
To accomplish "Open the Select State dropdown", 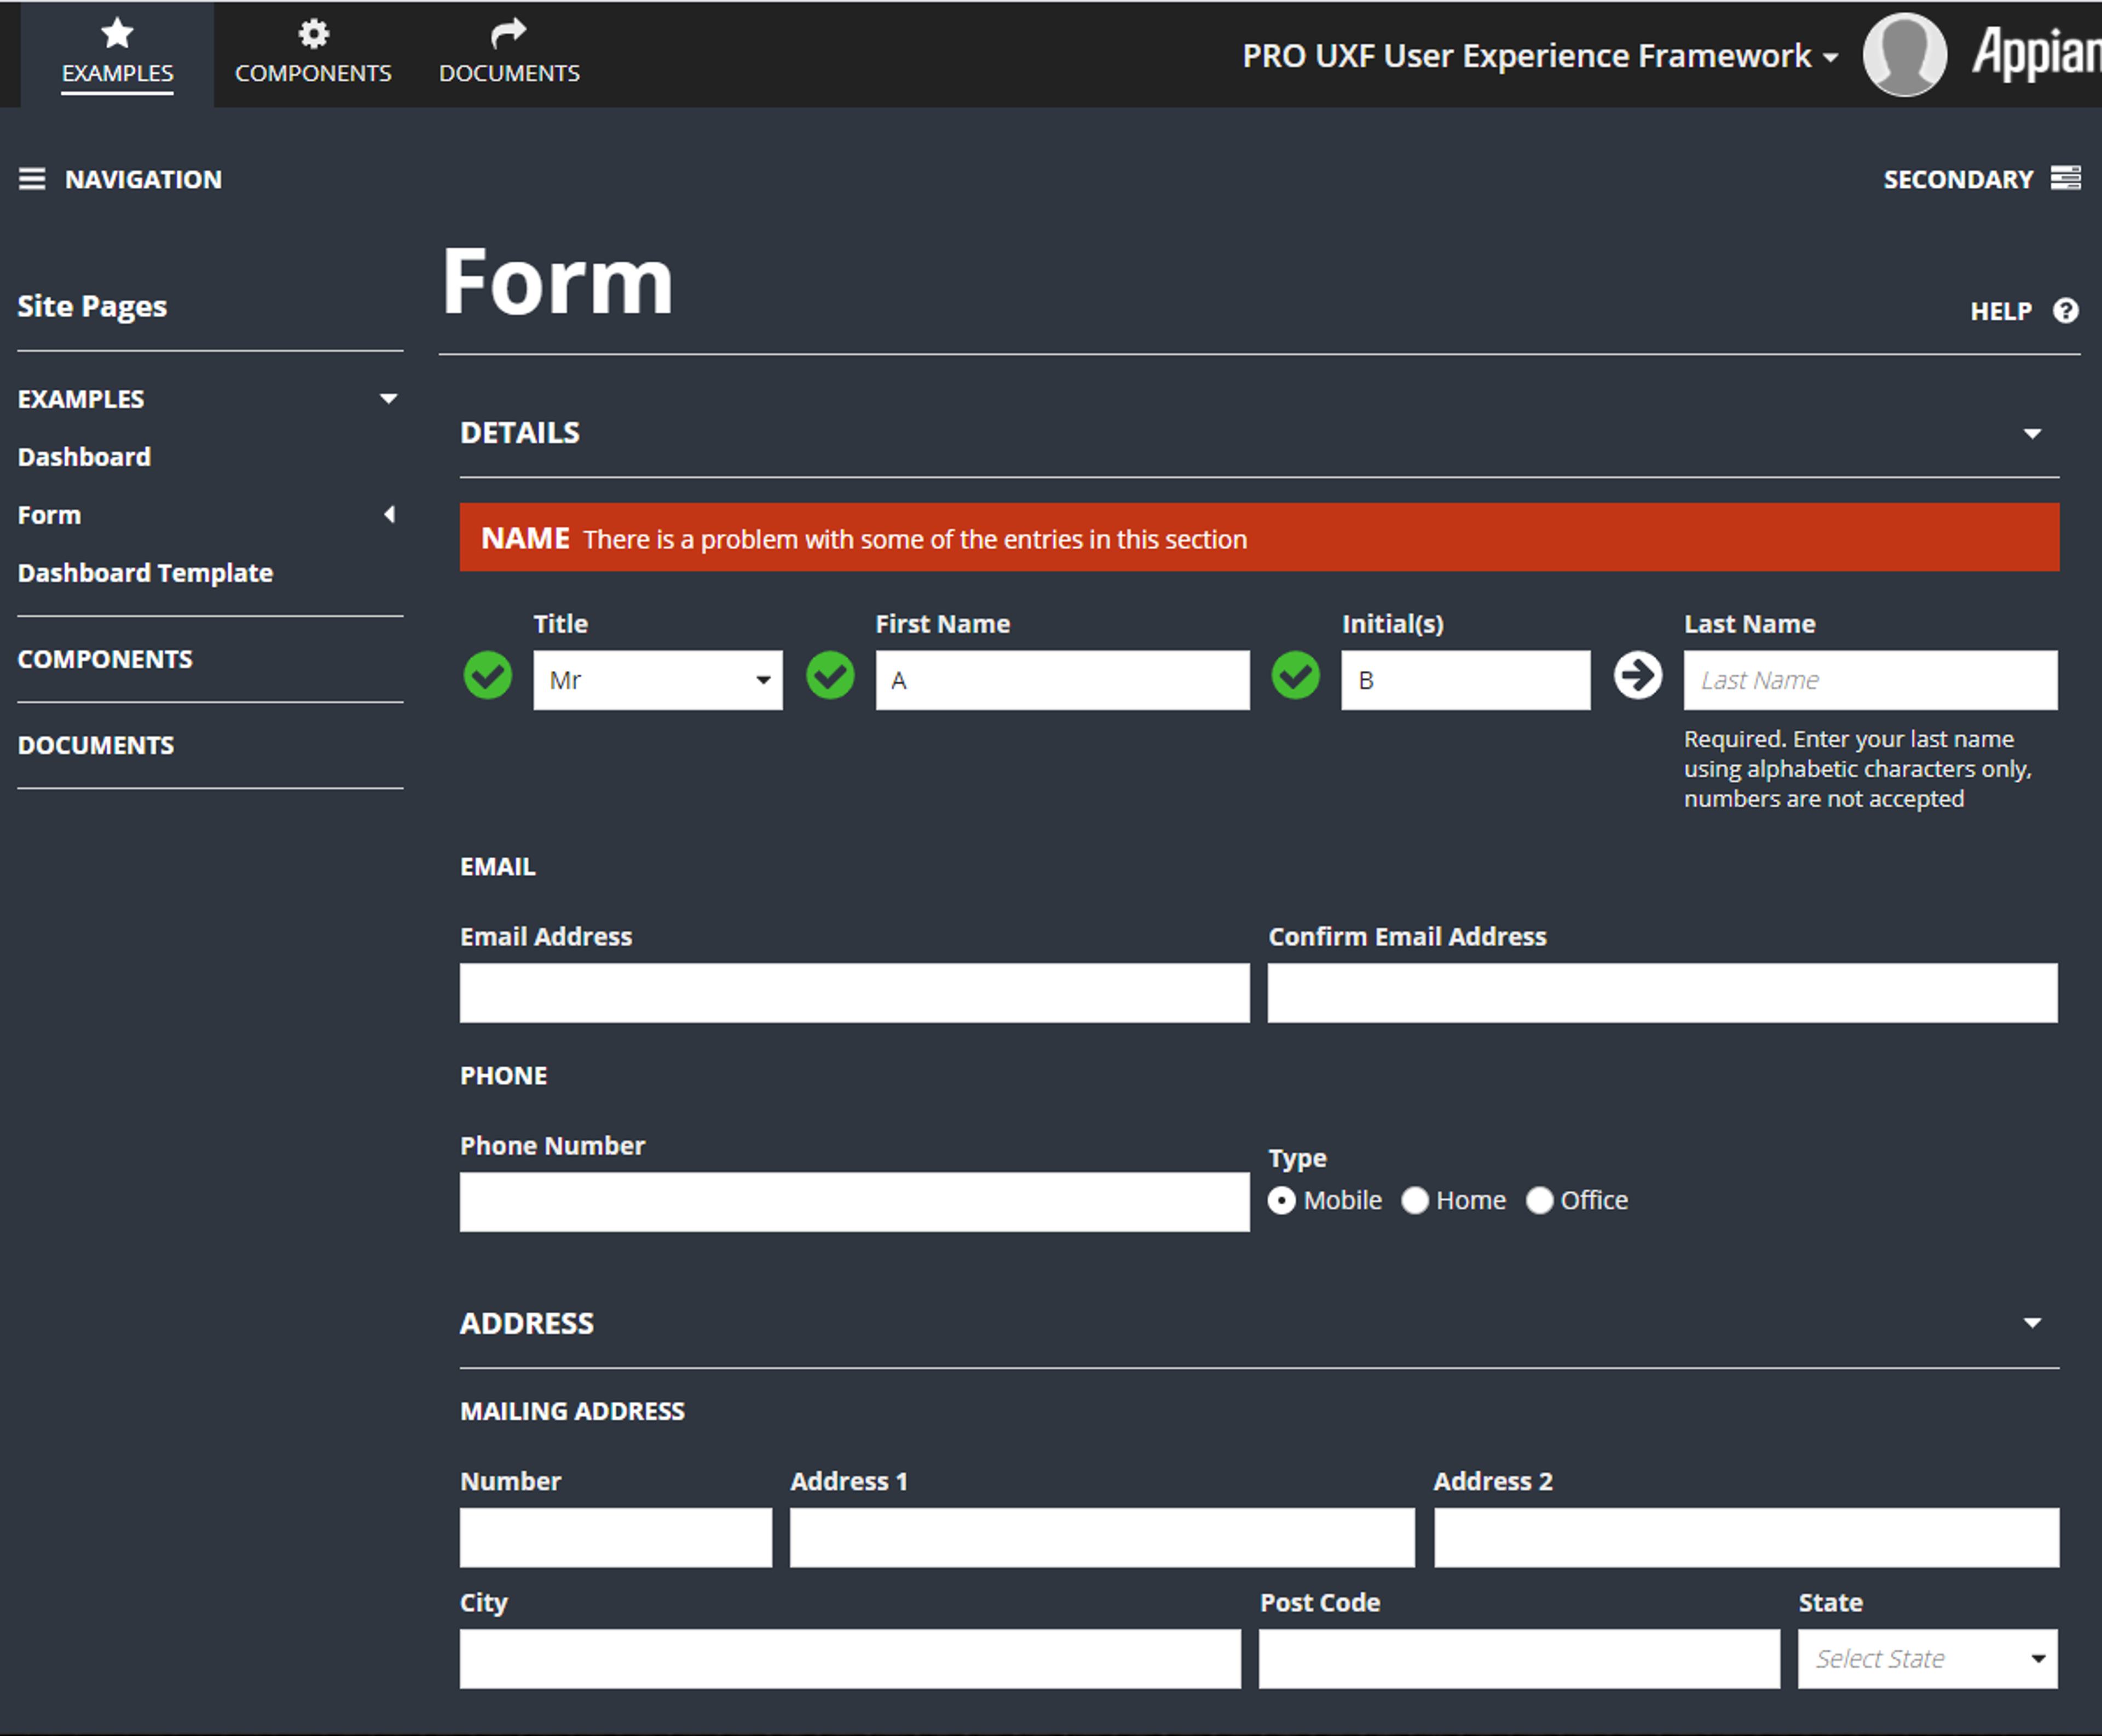I will tap(1927, 1659).
